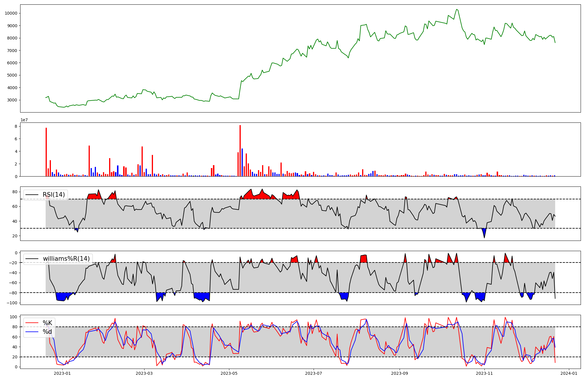Click the blue %d legend line sample
The width and height of the screenshot is (585, 380).
tap(32, 332)
